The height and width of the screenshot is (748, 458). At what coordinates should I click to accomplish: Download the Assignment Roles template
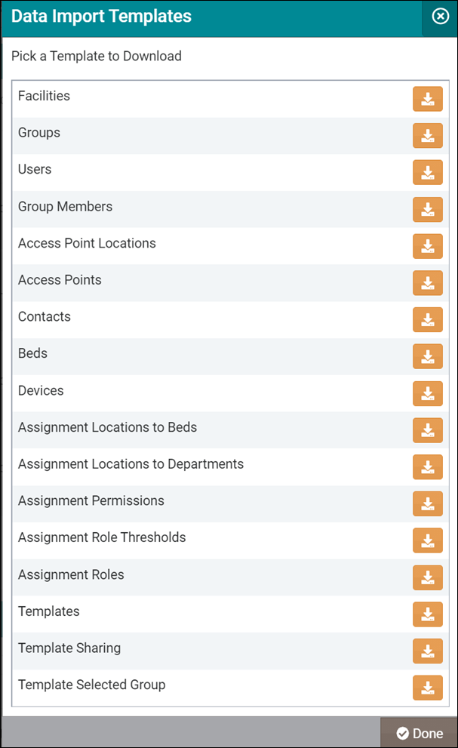pos(427,577)
